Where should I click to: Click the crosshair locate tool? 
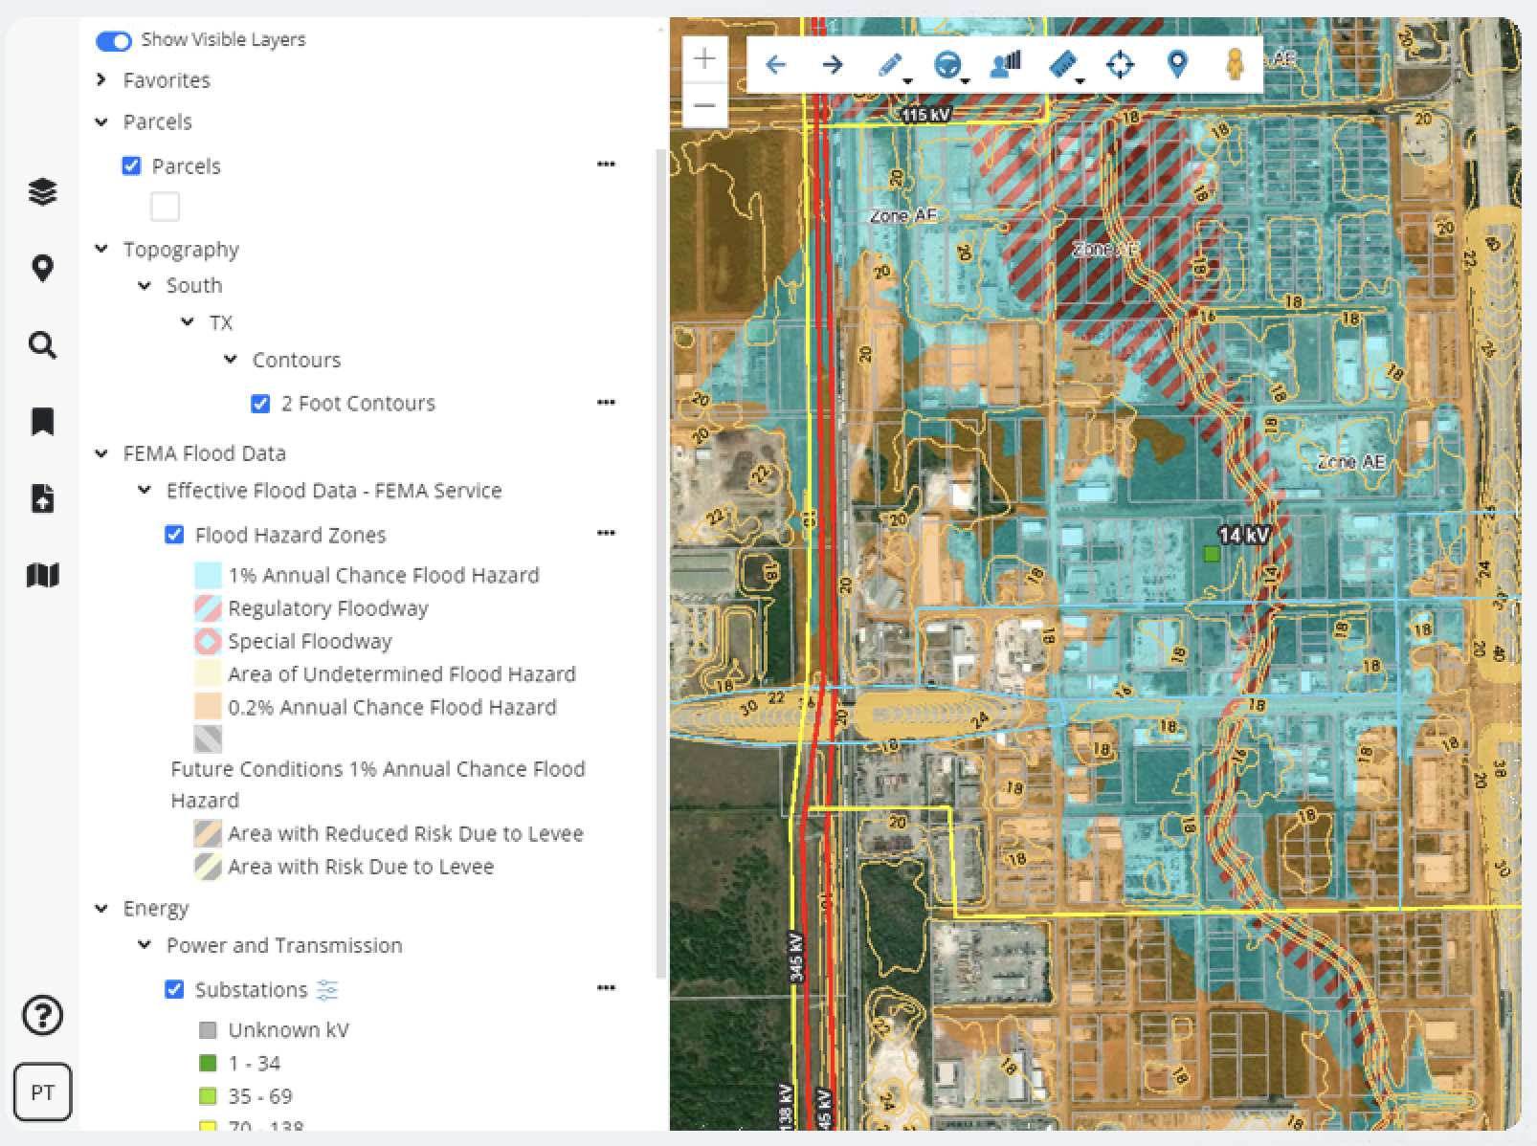(1121, 65)
